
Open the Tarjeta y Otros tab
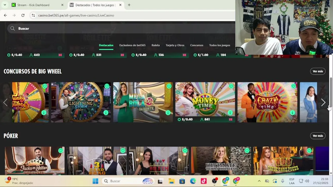coord(175,45)
